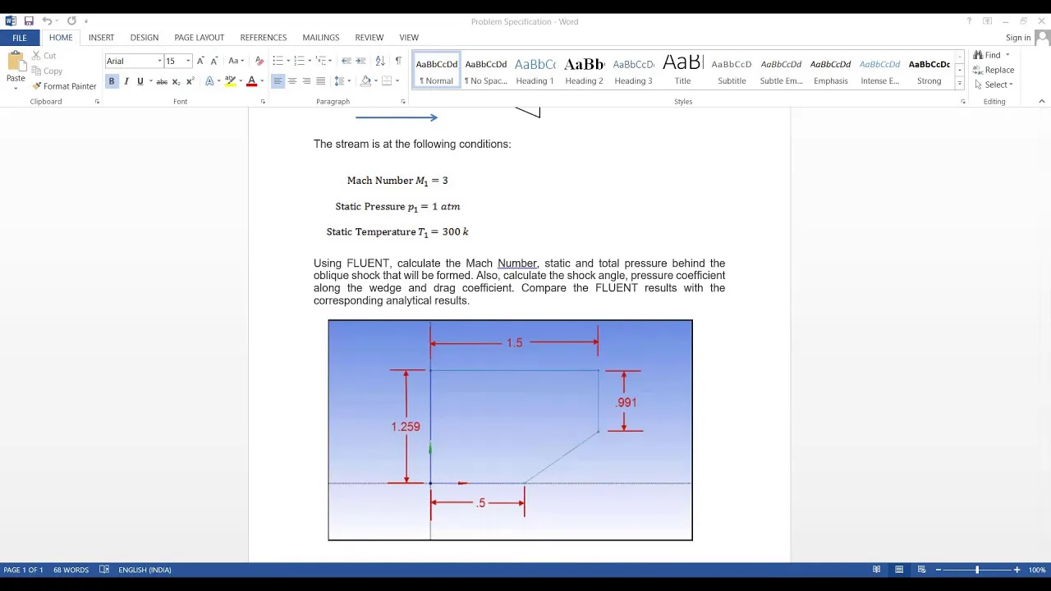This screenshot has width=1051, height=591.
Task: Open the font name dropdown showing Arial
Action: pyautogui.click(x=159, y=61)
